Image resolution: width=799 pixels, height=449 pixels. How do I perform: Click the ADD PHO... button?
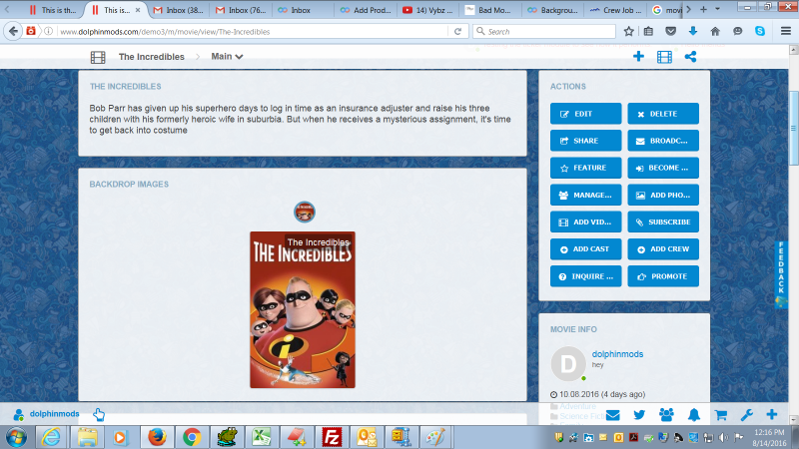(663, 195)
